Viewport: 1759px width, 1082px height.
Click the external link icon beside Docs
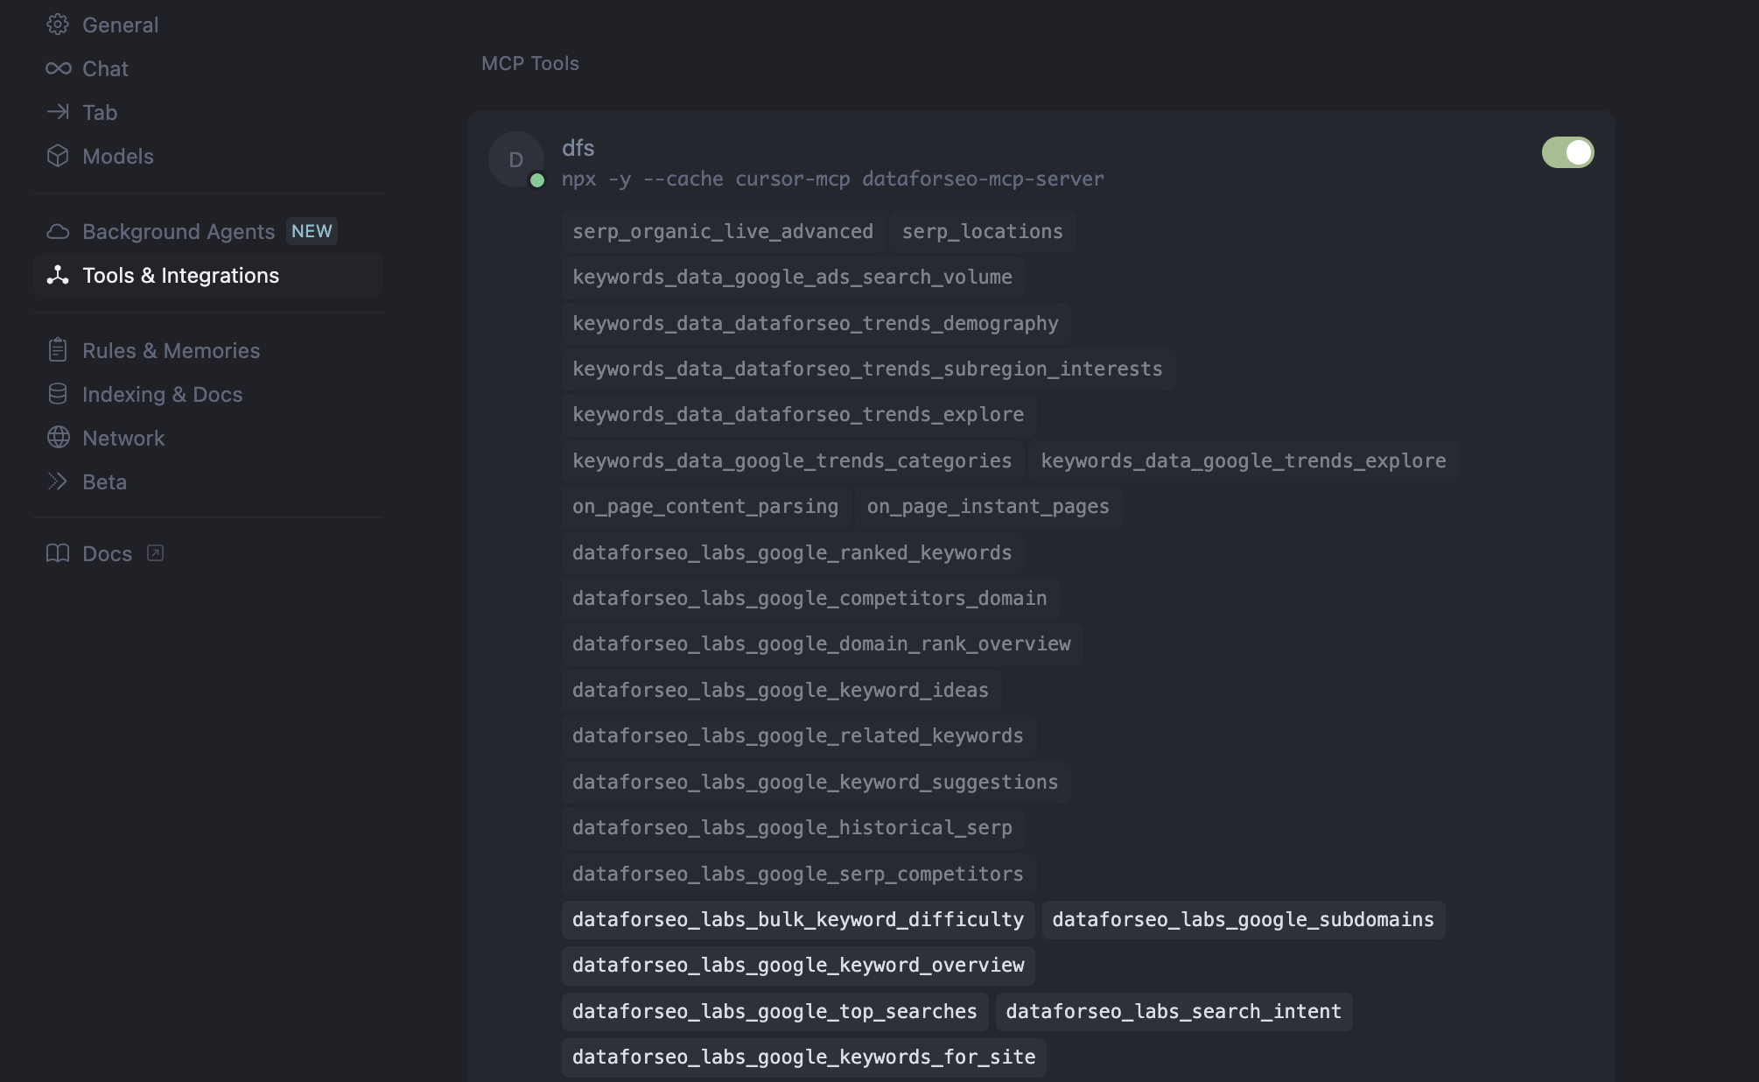(155, 553)
